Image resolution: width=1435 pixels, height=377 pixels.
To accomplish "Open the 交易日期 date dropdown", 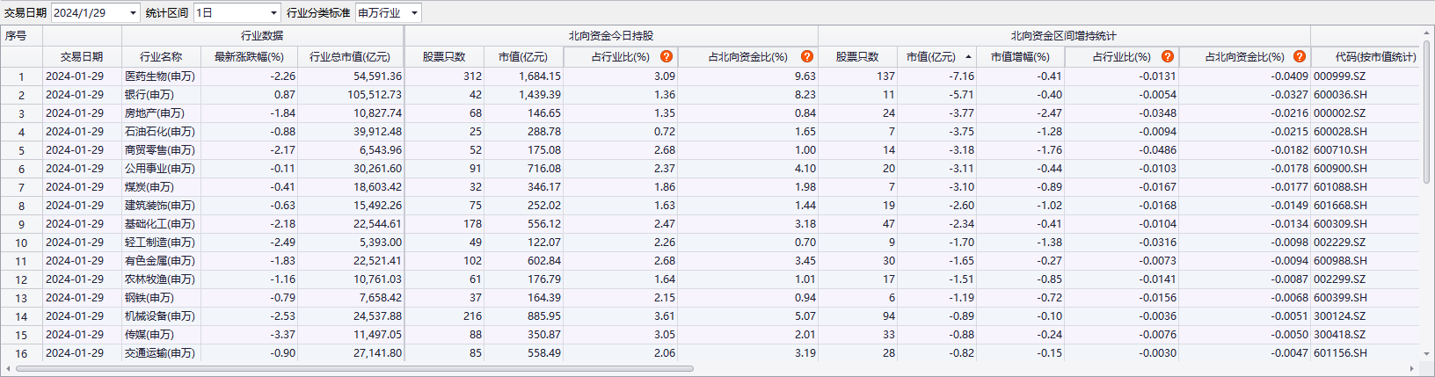I will pos(134,13).
